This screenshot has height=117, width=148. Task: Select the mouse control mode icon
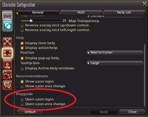pyautogui.click(x=7, y=26)
